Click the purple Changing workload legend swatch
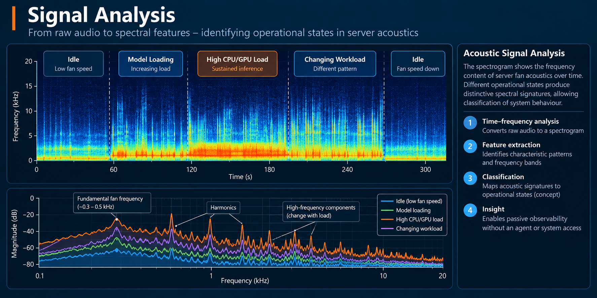The width and height of the screenshot is (597, 298). [x=387, y=229]
